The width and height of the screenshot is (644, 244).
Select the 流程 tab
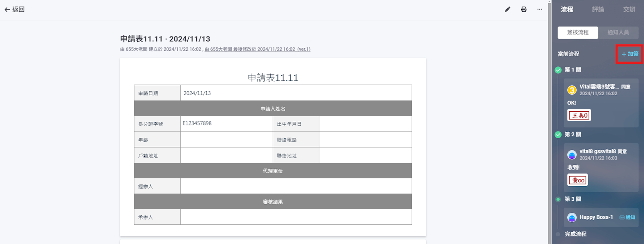[x=567, y=9]
